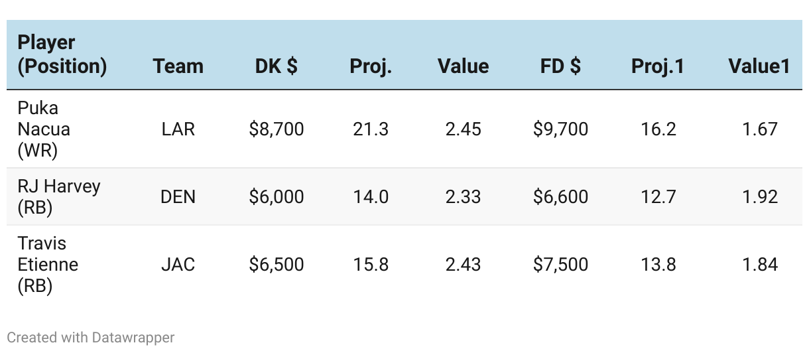Click the 1.92 Value1 cell
The image size is (809, 353).
759,197
